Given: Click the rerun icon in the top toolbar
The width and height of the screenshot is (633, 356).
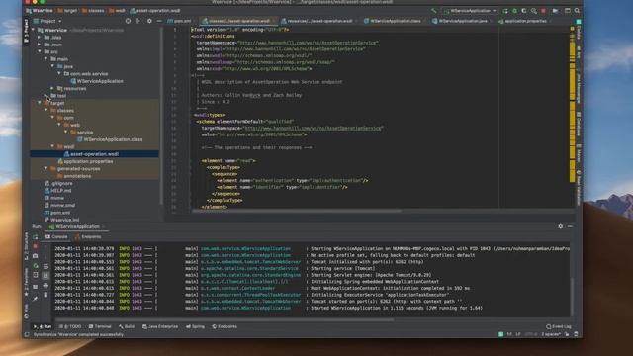Looking at the screenshot, I should (x=505, y=11).
